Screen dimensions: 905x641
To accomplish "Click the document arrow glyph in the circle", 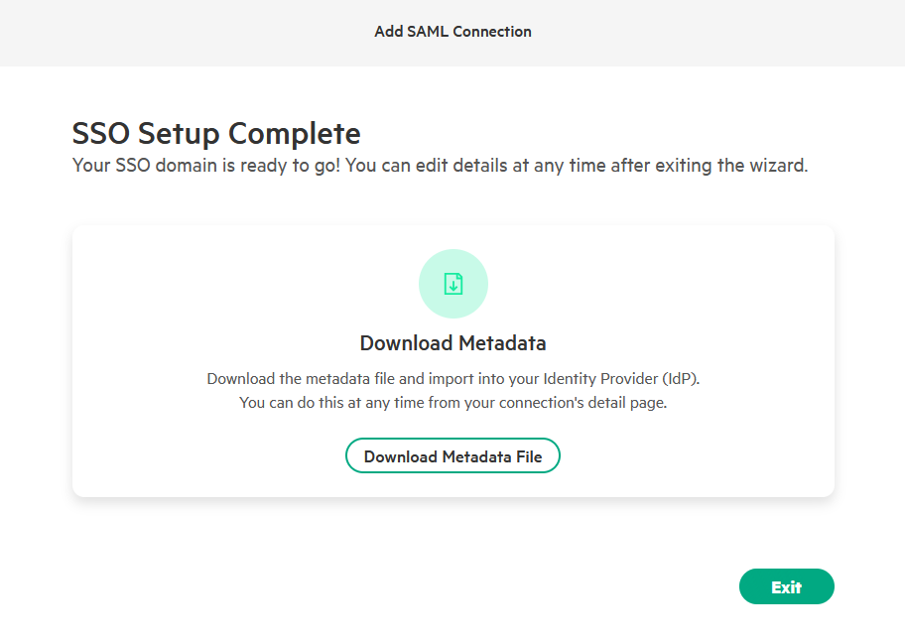I will pos(452,285).
